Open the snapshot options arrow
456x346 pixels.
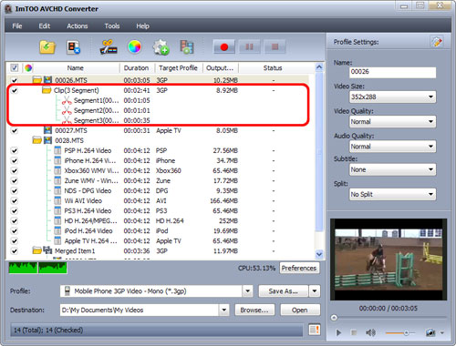[442, 332]
